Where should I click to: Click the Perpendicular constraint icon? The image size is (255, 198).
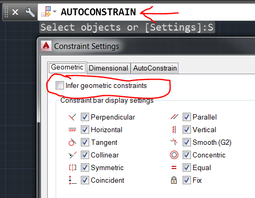click(x=72, y=117)
